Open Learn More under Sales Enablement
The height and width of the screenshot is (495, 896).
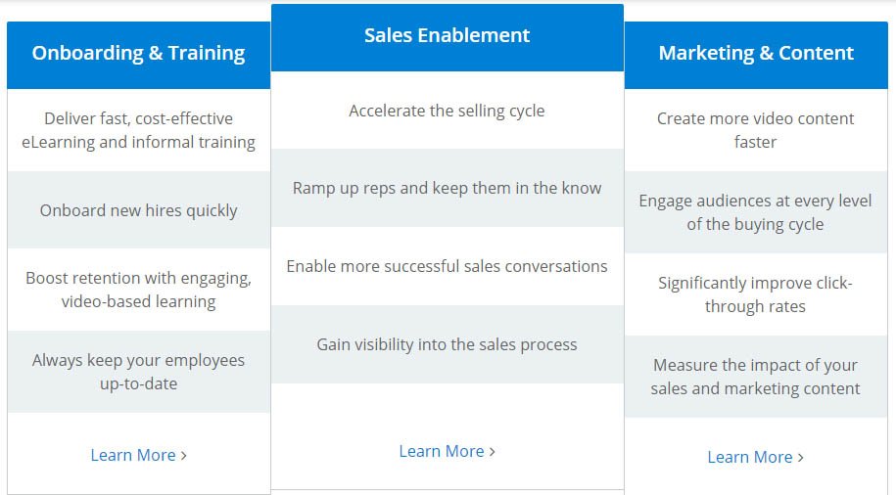[x=447, y=451]
